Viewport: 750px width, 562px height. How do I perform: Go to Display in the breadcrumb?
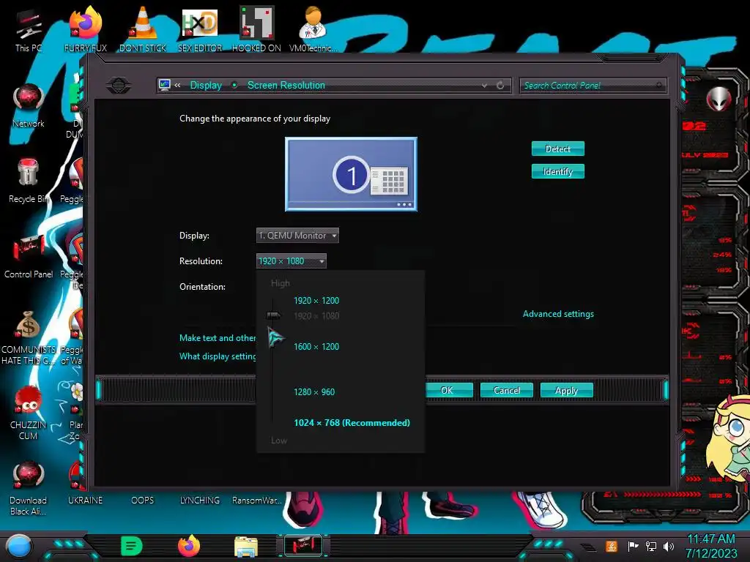click(206, 86)
